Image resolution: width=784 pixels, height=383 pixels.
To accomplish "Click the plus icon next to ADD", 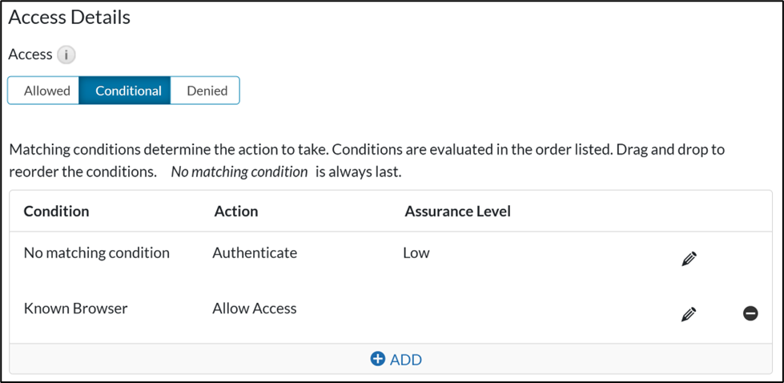I will click(x=378, y=359).
